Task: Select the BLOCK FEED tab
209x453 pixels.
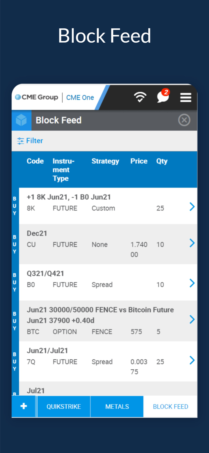Action: point(170,406)
